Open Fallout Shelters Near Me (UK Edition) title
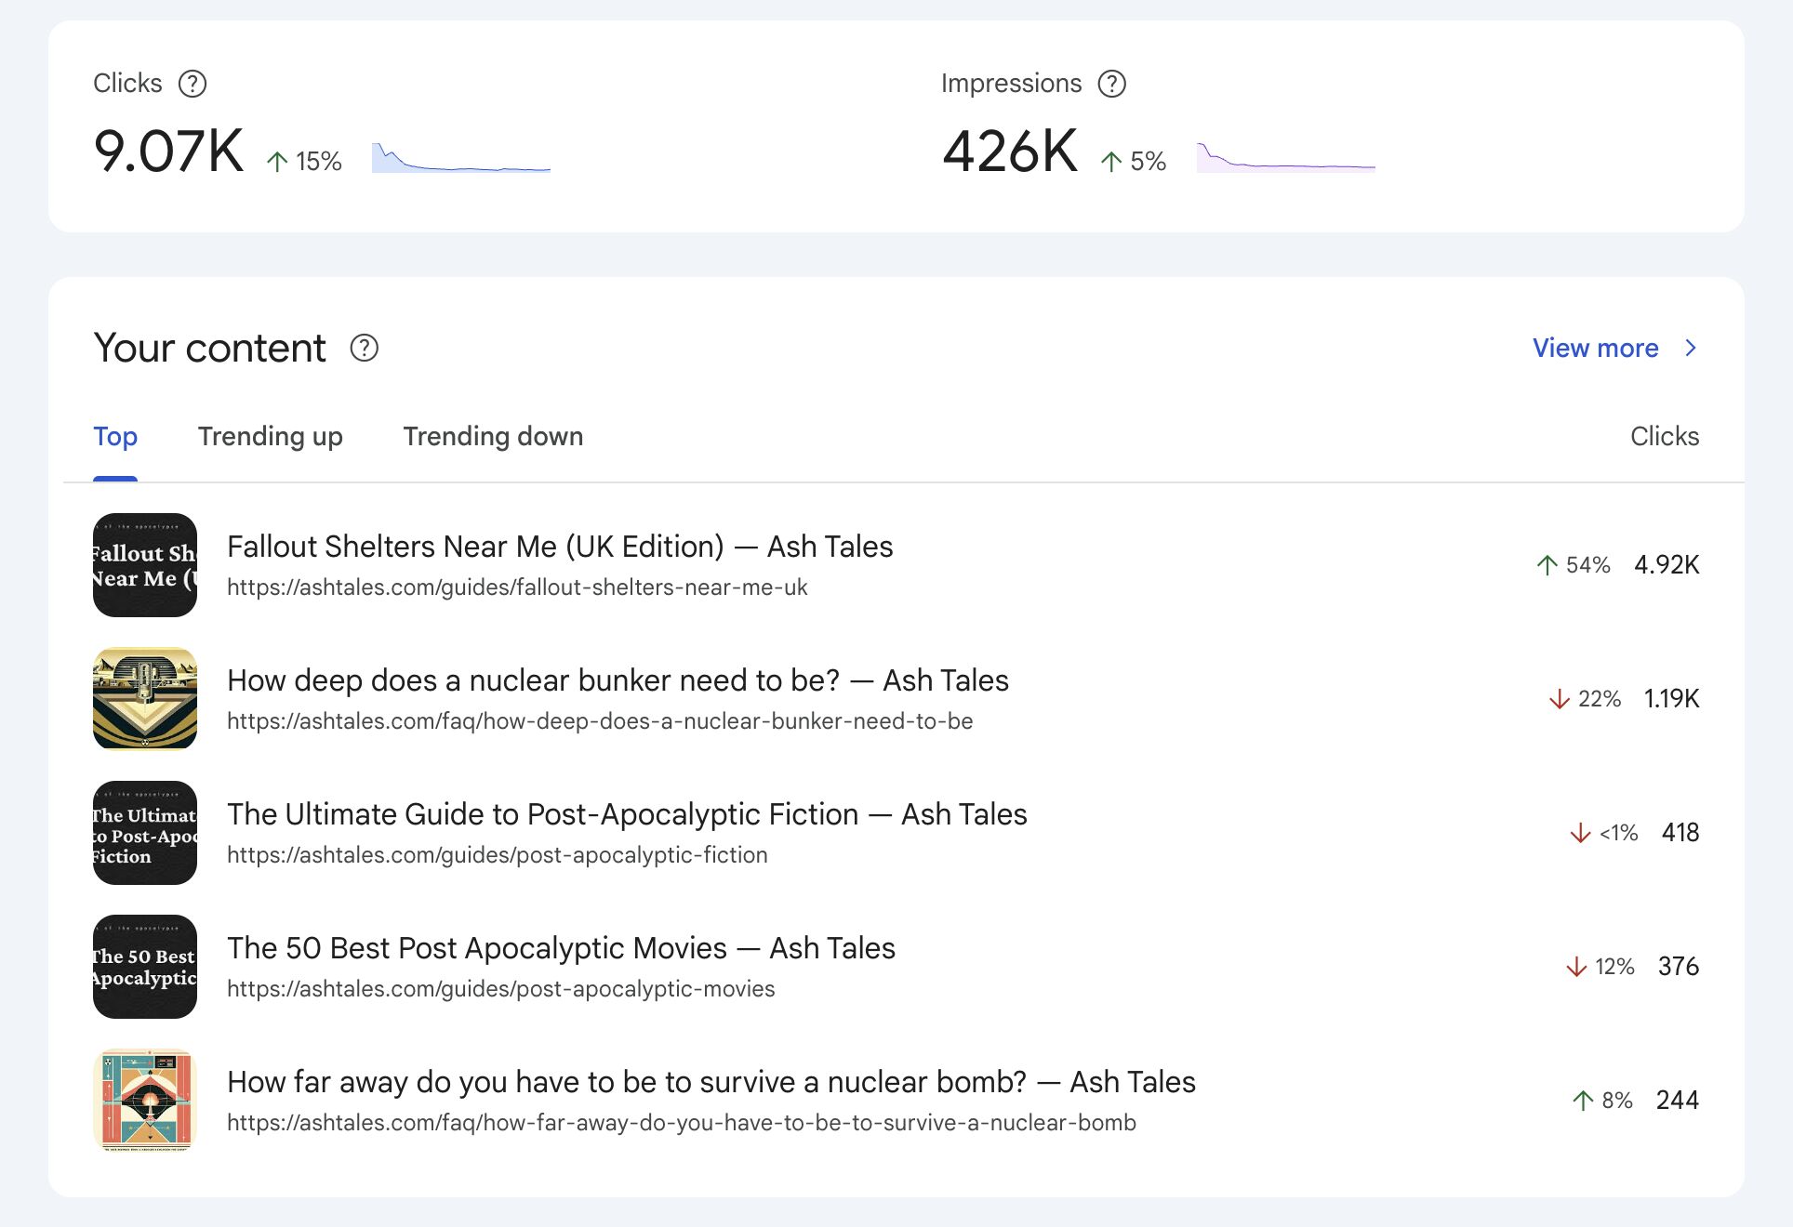 [x=559, y=547]
